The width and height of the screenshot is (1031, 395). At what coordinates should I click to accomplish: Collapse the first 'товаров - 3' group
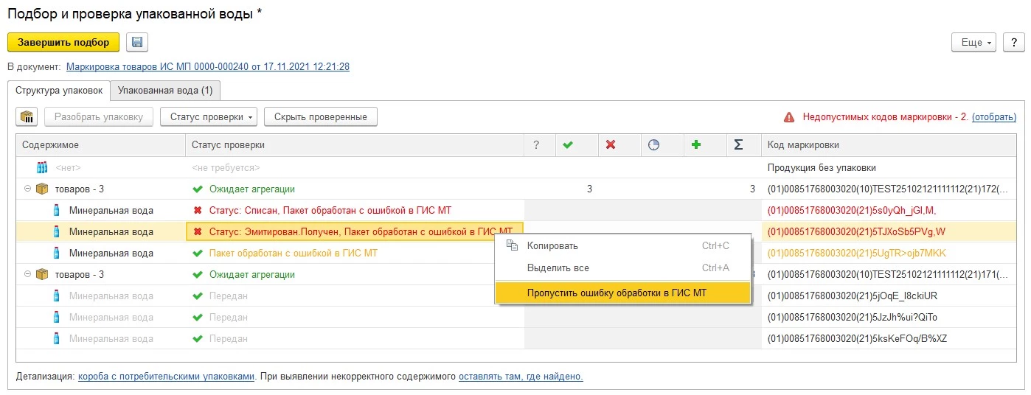pos(27,189)
